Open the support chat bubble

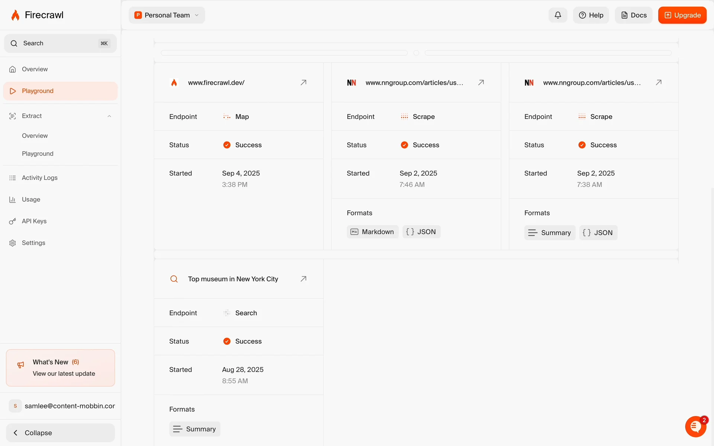click(x=695, y=427)
